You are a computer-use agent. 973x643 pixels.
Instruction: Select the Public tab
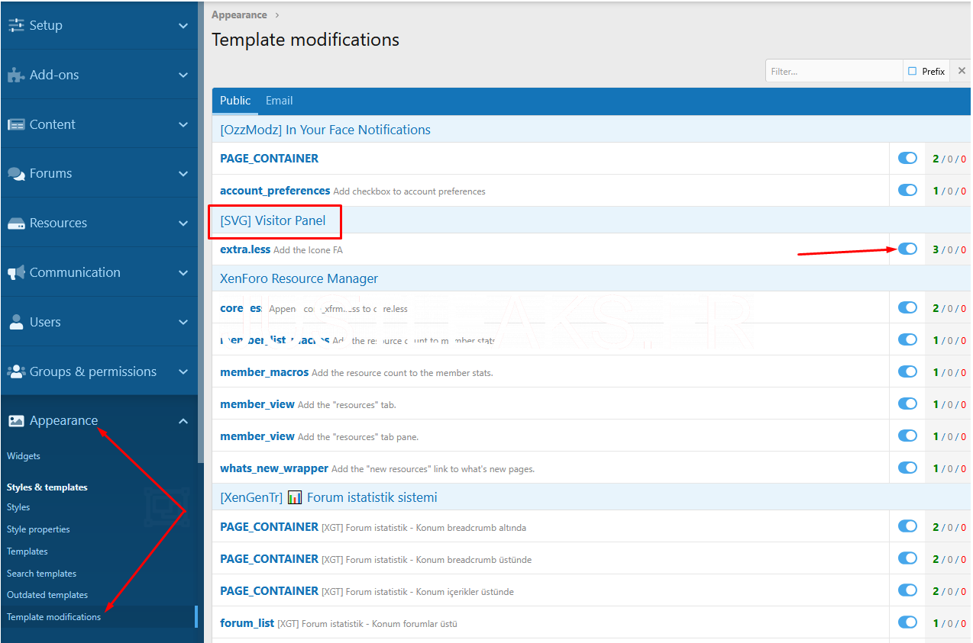[x=235, y=101]
